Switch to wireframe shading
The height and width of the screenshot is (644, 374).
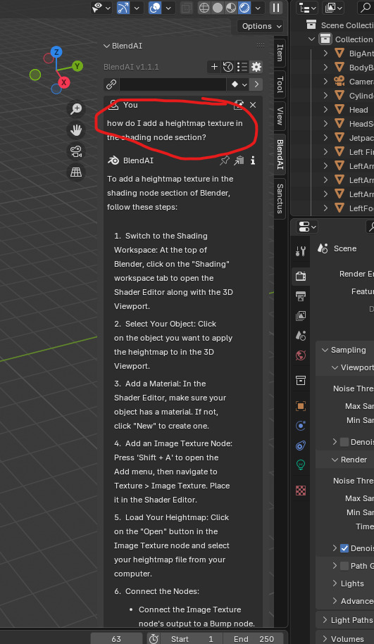[x=204, y=8]
